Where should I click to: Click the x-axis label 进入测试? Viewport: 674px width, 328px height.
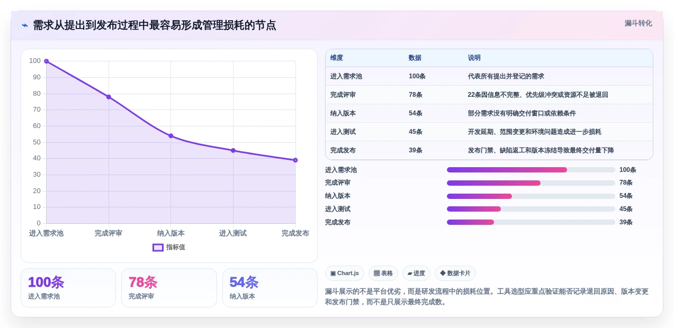pyautogui.click(x=233, y=233)
